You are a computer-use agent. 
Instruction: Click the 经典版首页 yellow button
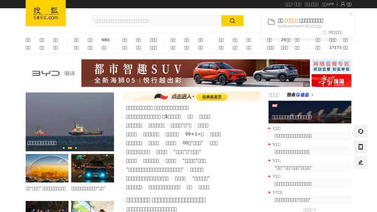click(x=212, y=97)
